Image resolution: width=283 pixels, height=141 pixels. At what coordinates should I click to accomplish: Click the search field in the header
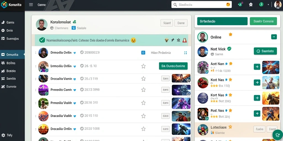click(x=201, y=5)
